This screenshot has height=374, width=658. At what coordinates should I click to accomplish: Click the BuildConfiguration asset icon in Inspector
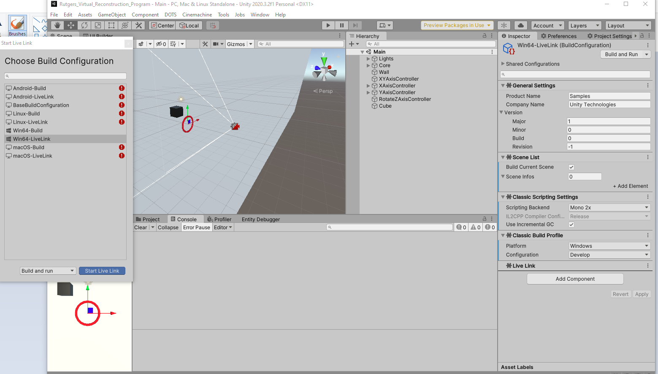[509, 49]
